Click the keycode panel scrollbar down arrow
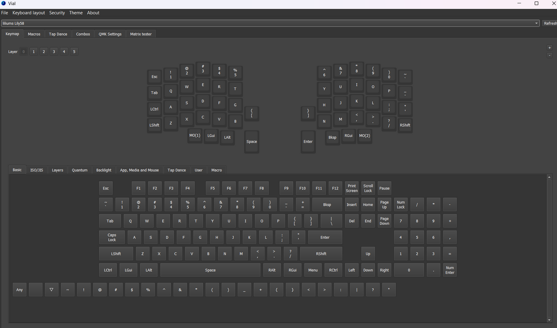This screenshot has width=557, height=328. pyautogui.click(x=550, y=320)
